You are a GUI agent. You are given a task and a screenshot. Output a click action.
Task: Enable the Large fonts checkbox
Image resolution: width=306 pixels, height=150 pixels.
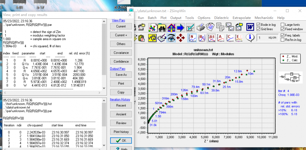283,25
